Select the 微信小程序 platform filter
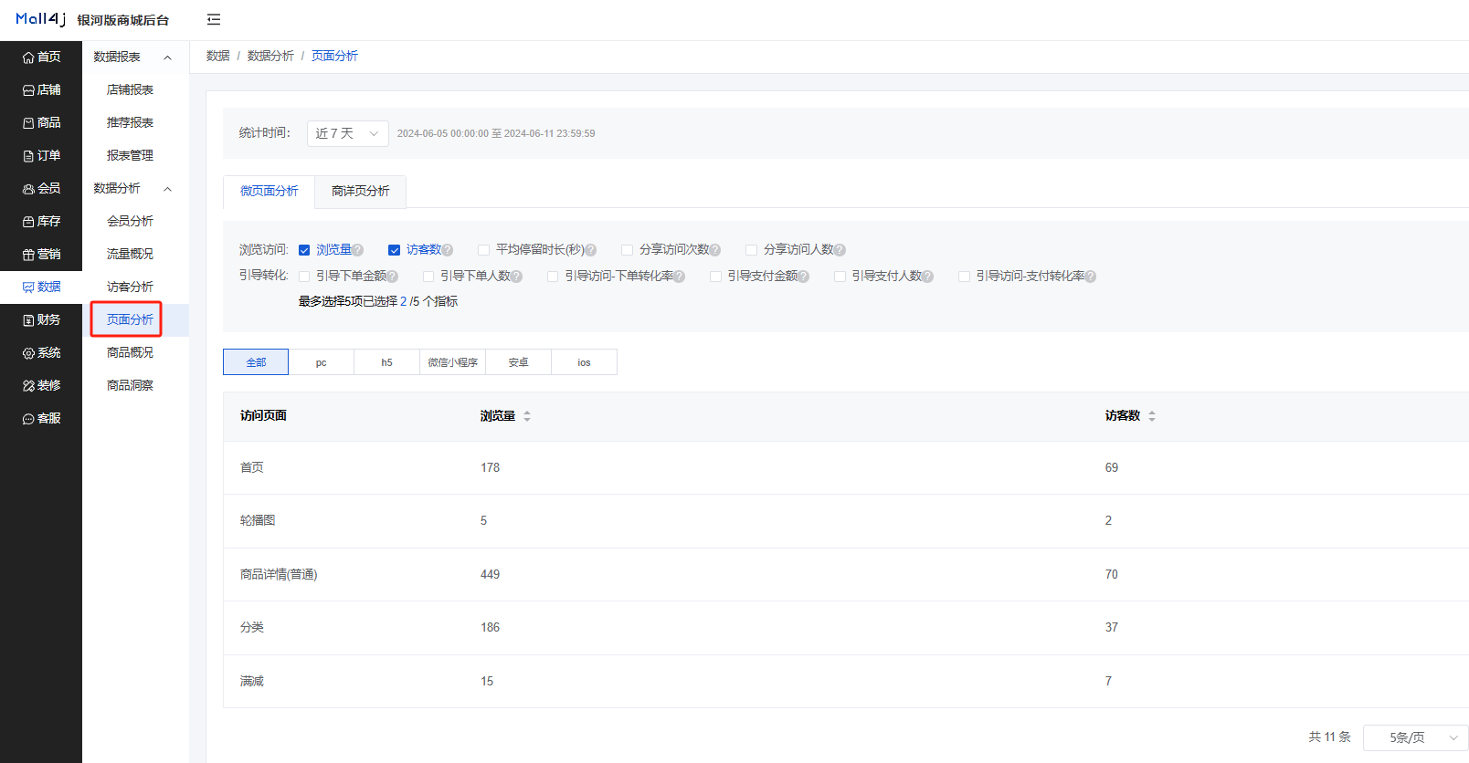This screenshot has width=1469, height=763. point(453,362)
